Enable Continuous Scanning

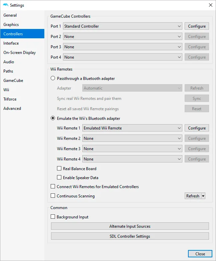click(53, 196)
